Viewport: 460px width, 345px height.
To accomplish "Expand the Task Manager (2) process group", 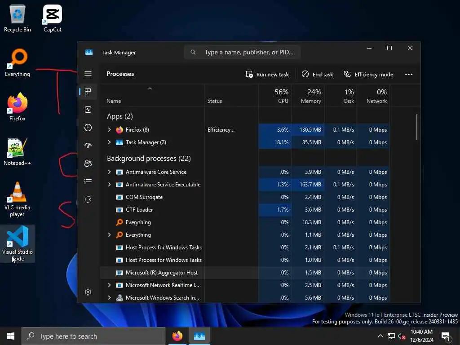I will coord(109,142).
